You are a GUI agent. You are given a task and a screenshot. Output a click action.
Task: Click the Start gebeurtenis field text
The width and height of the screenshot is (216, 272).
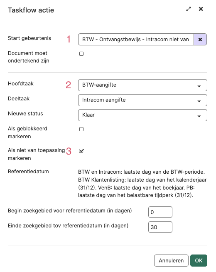[x=136, y=40]
